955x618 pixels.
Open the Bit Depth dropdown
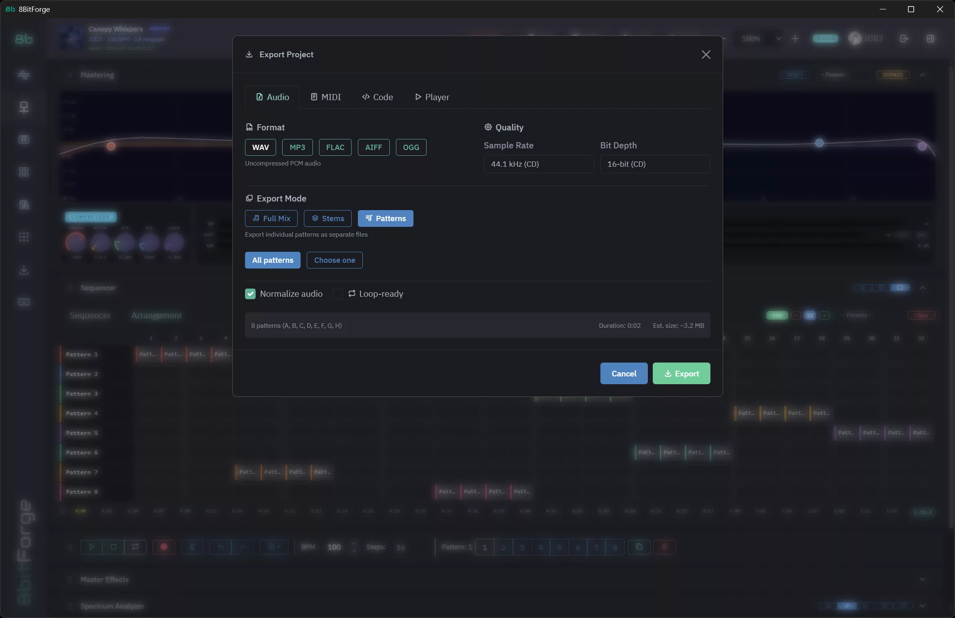(655, 164)
